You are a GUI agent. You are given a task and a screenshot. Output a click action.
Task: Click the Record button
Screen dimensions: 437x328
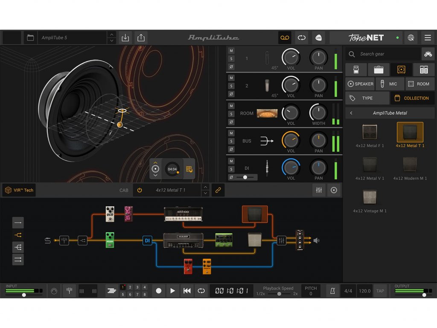tap(159, 291)
